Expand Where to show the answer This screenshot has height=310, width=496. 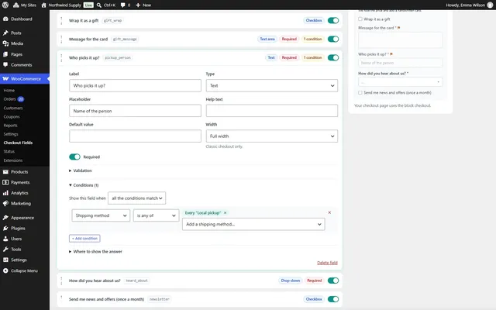coord(95,252)
